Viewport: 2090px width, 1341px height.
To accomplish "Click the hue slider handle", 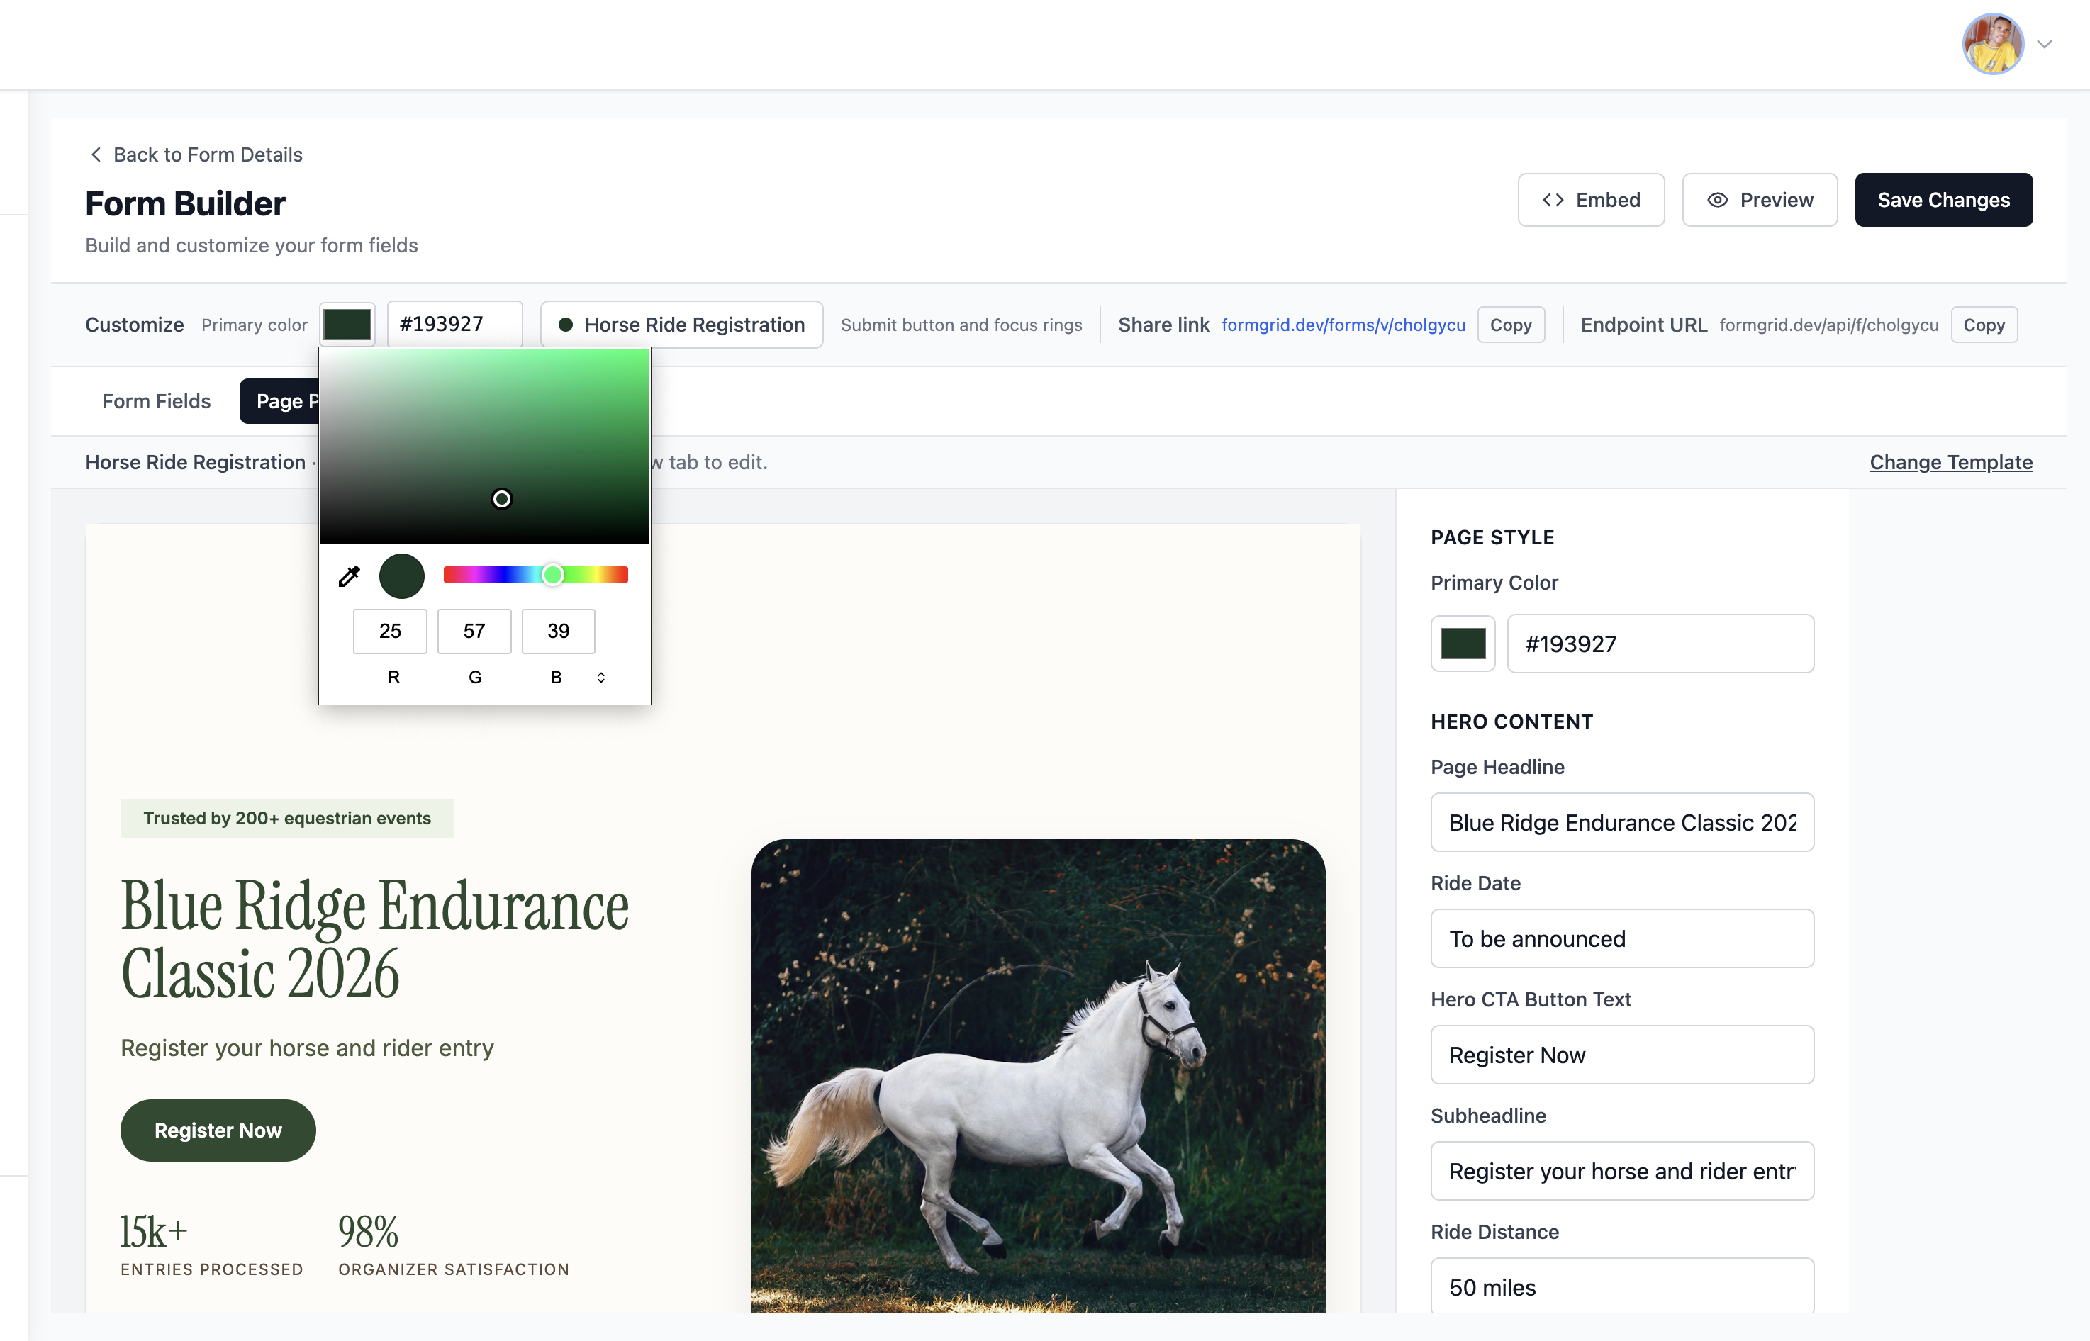I will (x=552, y=575).
